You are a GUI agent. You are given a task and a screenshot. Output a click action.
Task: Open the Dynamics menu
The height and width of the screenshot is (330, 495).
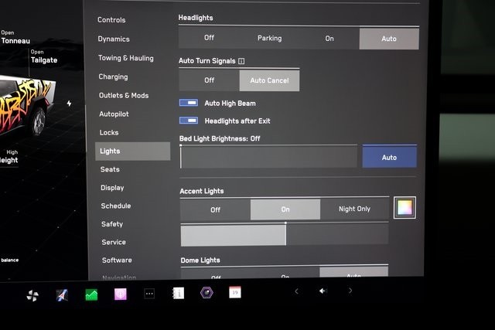(114, 39)
